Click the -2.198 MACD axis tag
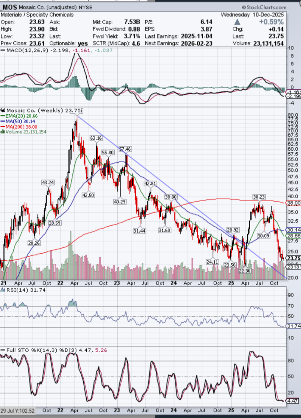 [x=294, y=96]
